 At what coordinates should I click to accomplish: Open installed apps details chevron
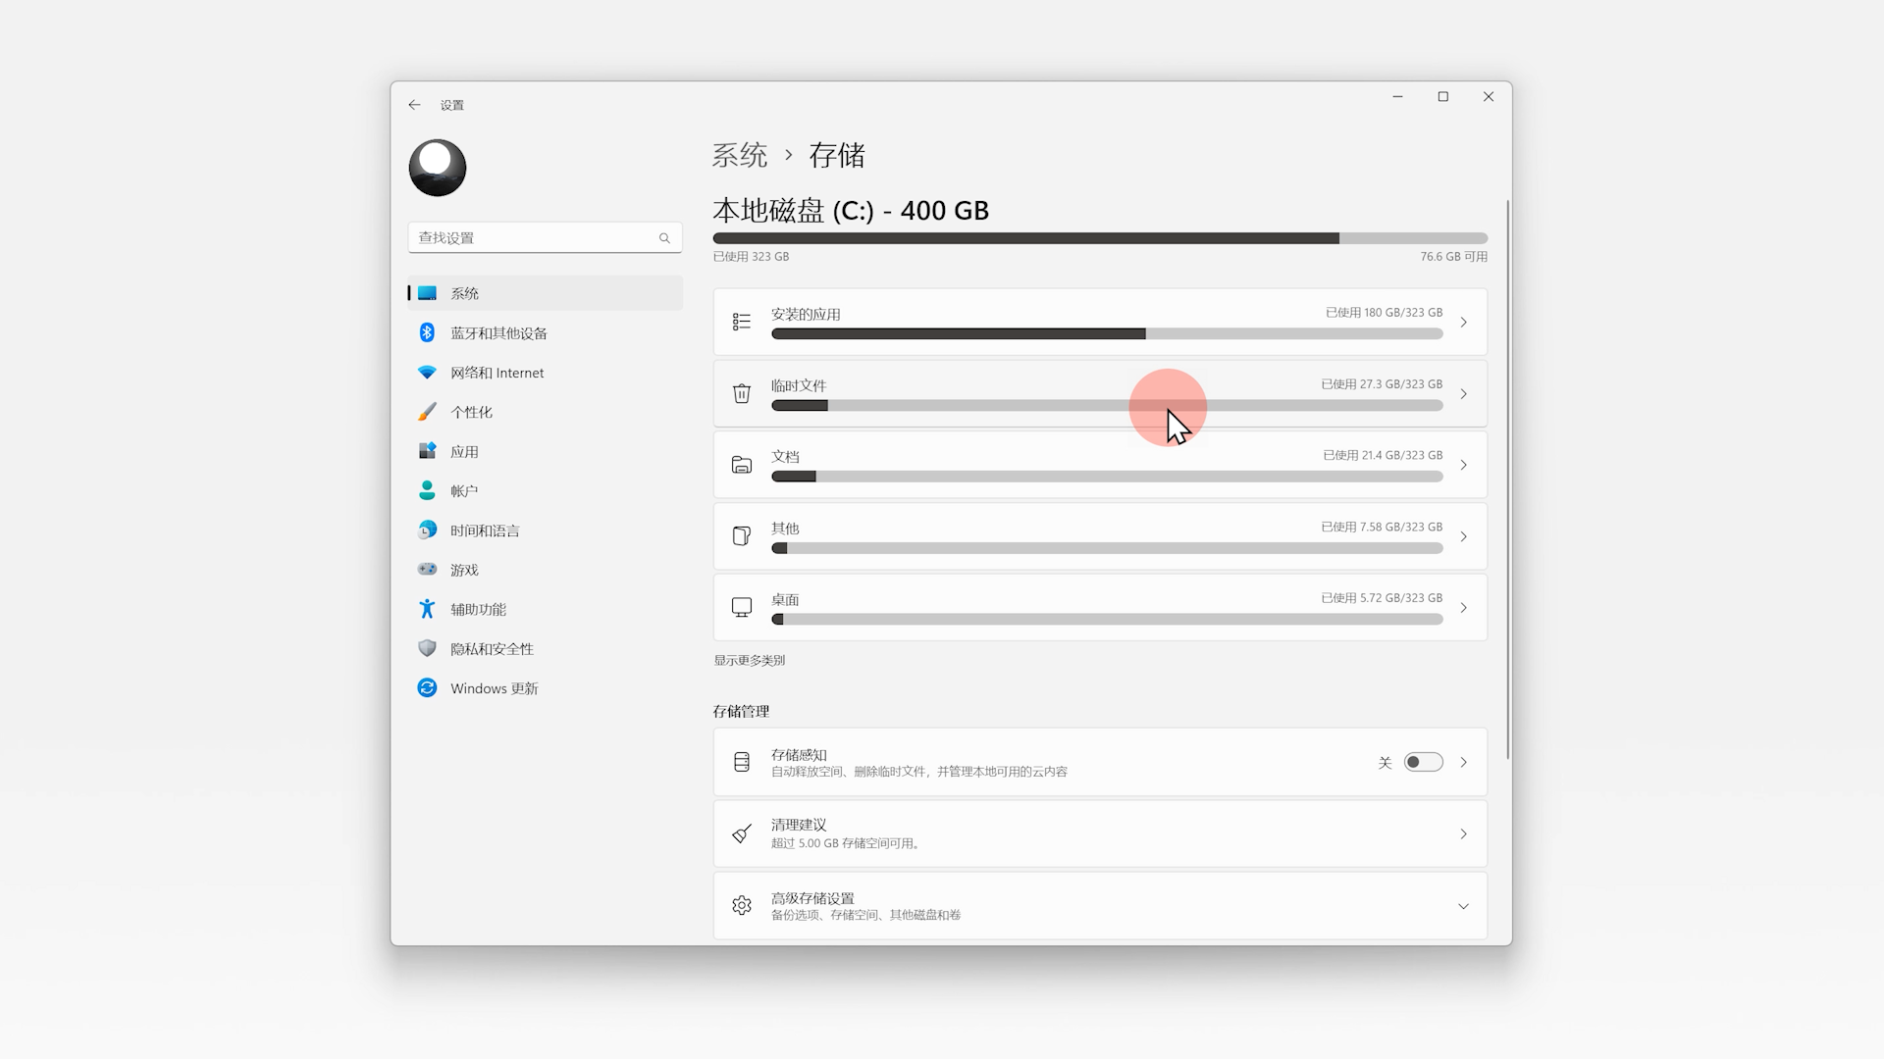tap(1463, 322)
